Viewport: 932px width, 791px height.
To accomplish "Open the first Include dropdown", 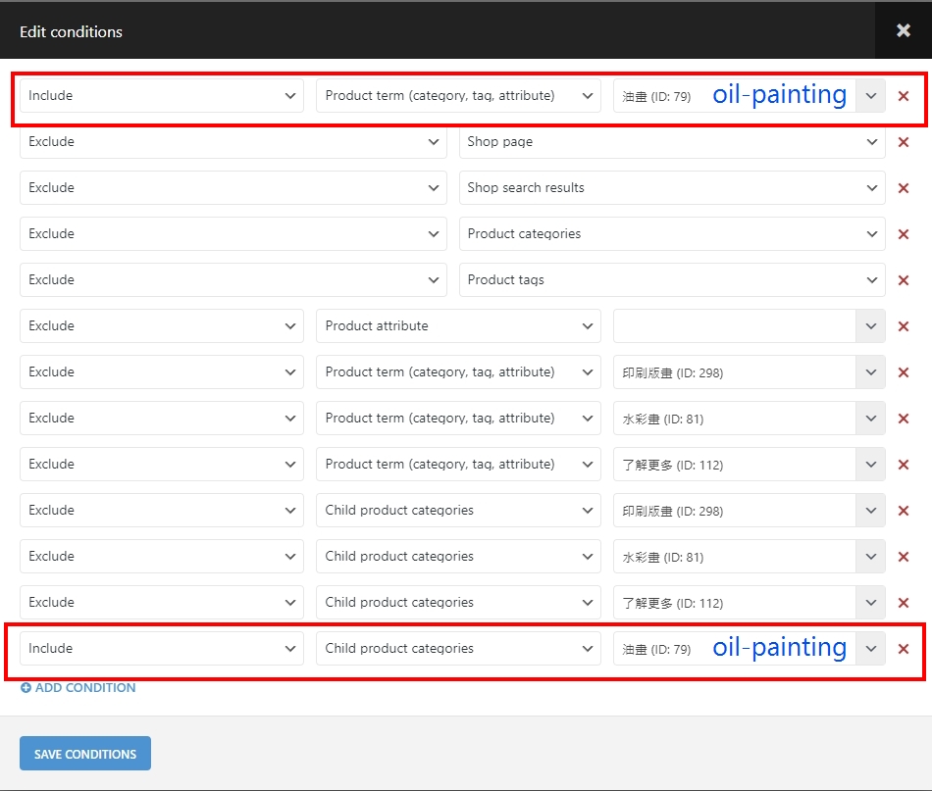I will click(162, 96).
